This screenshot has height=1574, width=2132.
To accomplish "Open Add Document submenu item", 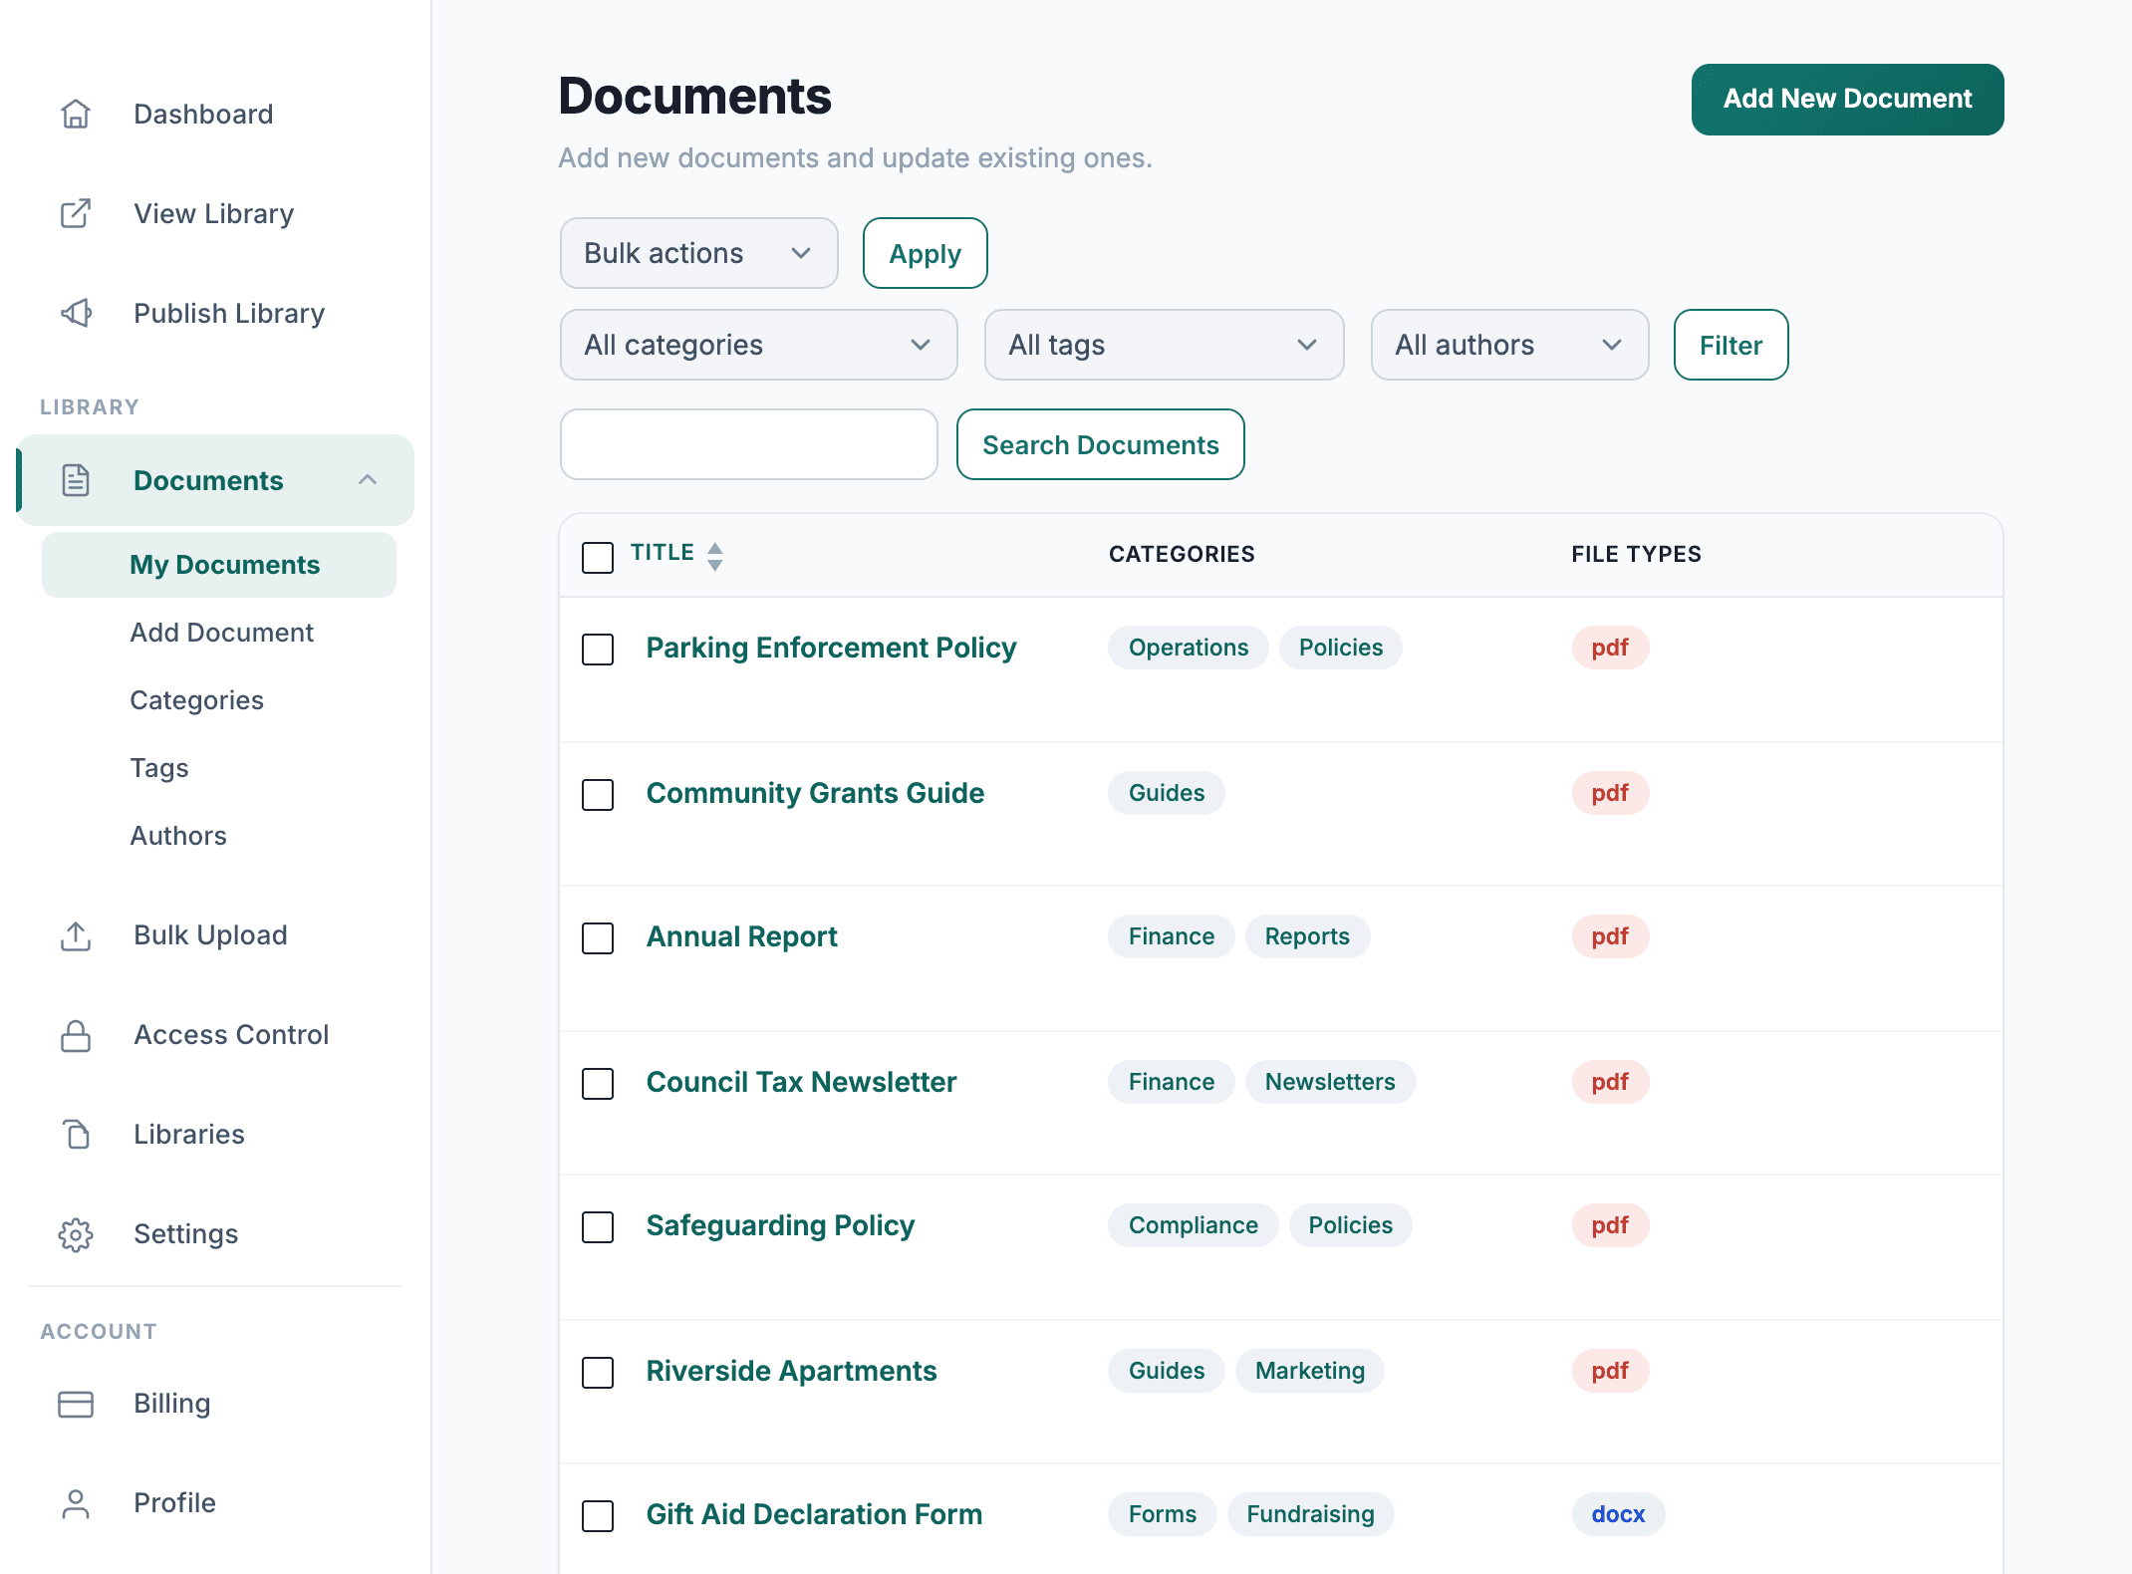I will (221, 633).
